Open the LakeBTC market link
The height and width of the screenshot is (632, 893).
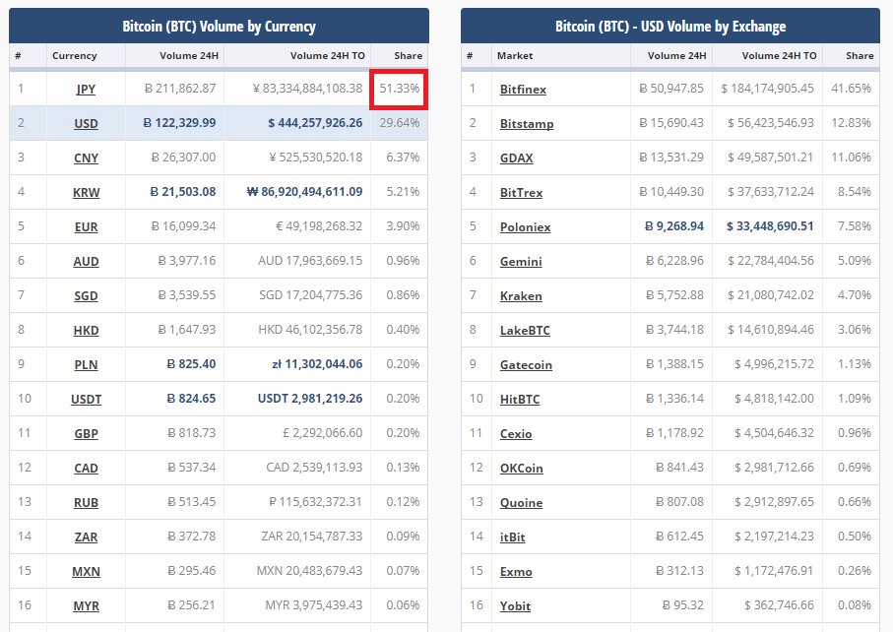(x=525, y=330)
